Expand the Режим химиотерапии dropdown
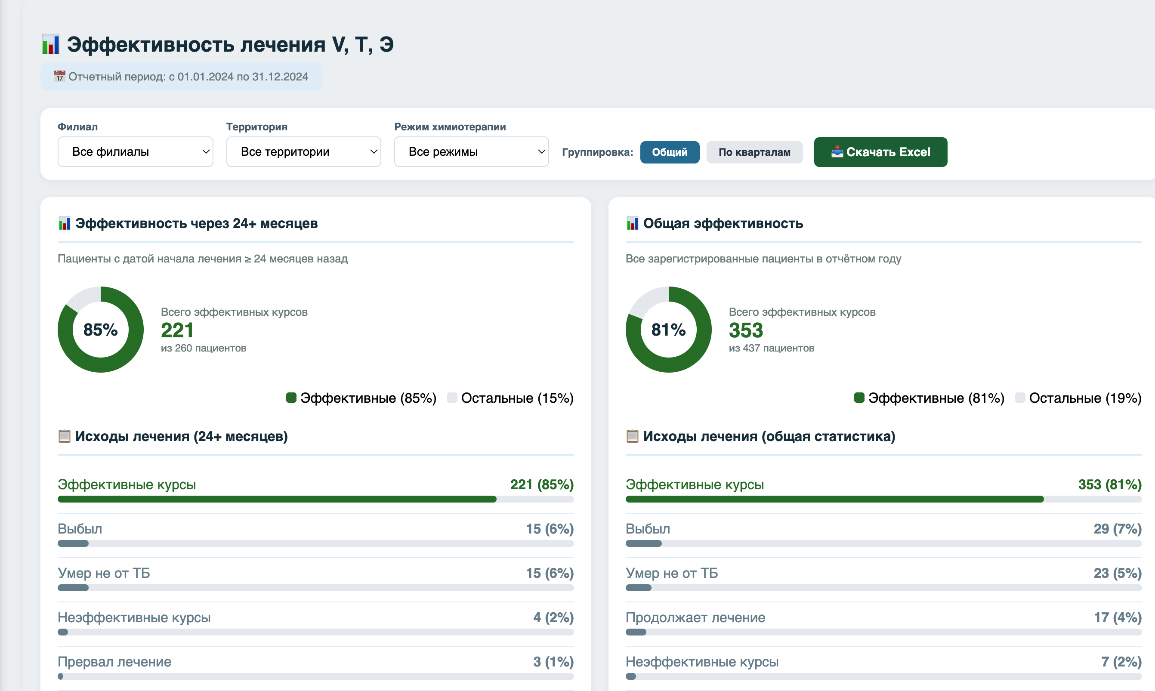1155x691 pixels. [471, 152]
